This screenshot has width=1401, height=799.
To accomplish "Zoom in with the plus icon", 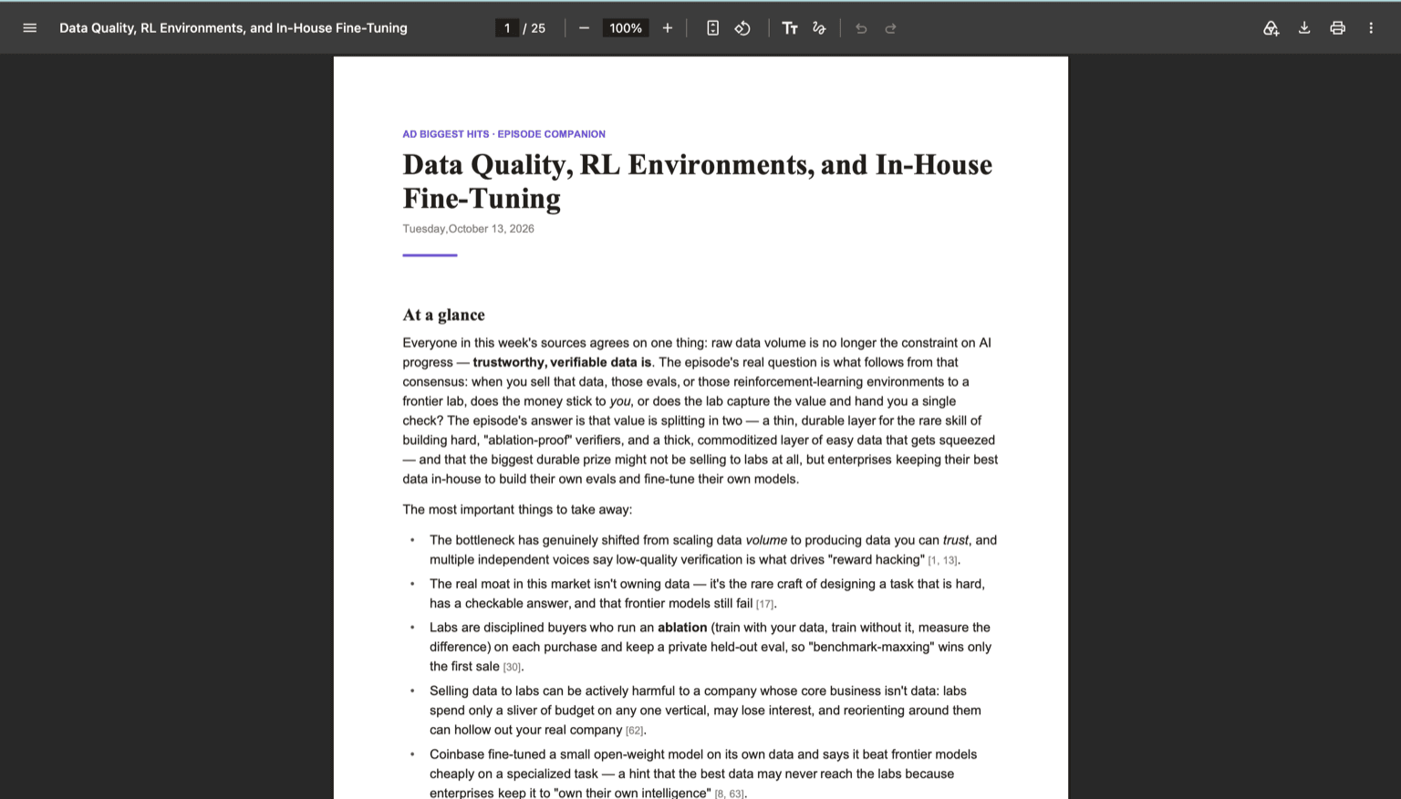I will pyautogui.click(x=668, y=28).
